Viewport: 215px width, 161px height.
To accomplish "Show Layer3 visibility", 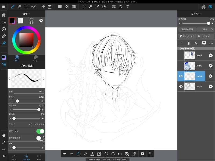I will pos(181,66).
